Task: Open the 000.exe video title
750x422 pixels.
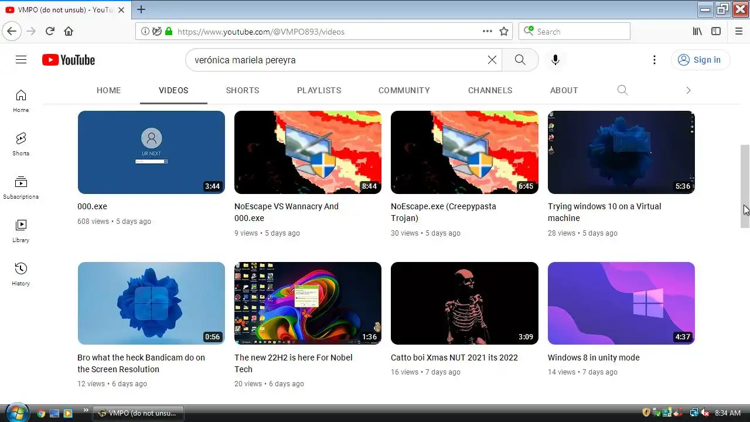Action: pyautogui.click(x=92, y=206)
